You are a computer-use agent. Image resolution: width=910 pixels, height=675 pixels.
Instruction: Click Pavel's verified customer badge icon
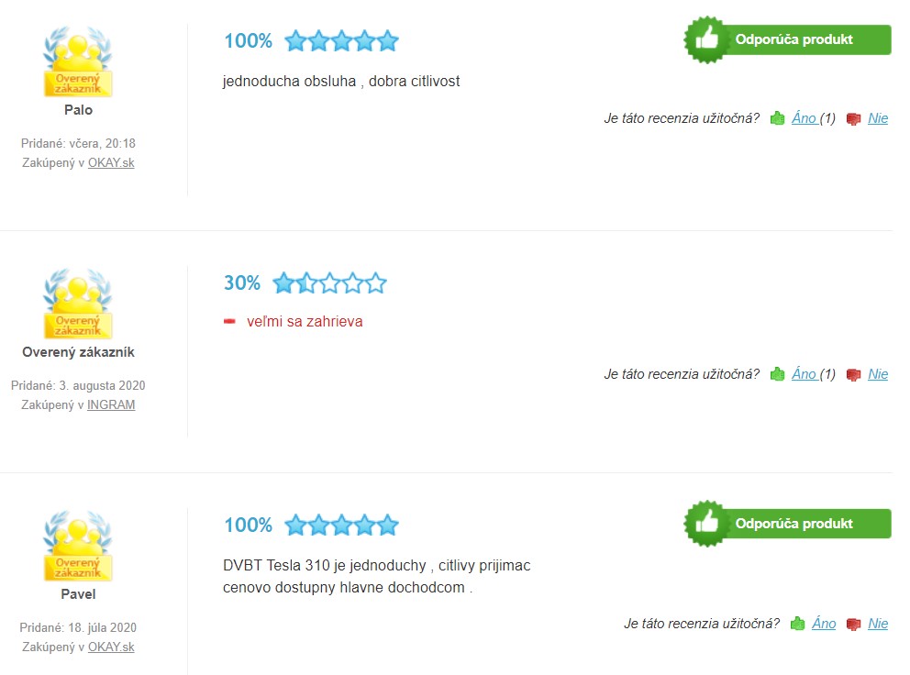pyautogui.click(x=78, y=546)
